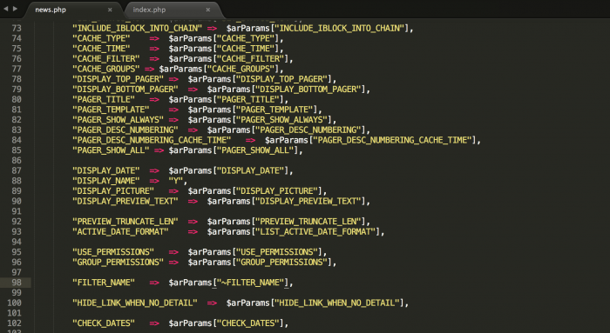Click line number 86 in gutter
The height and width of the screenshot is (333, 610).
(17, 160)
